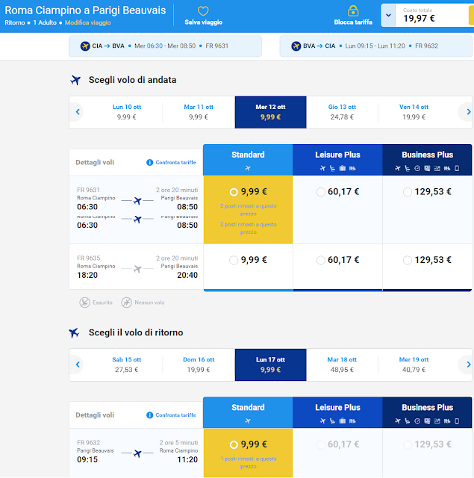Image resolution: width=474 pixels, height=478 pixels.
Task: Select return date Lun 17 ott
Action: 270,365
